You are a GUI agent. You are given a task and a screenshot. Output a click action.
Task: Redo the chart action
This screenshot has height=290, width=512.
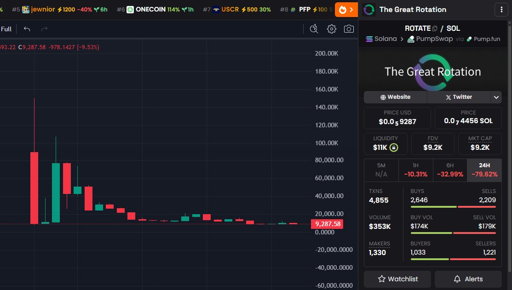click(44, 29)
